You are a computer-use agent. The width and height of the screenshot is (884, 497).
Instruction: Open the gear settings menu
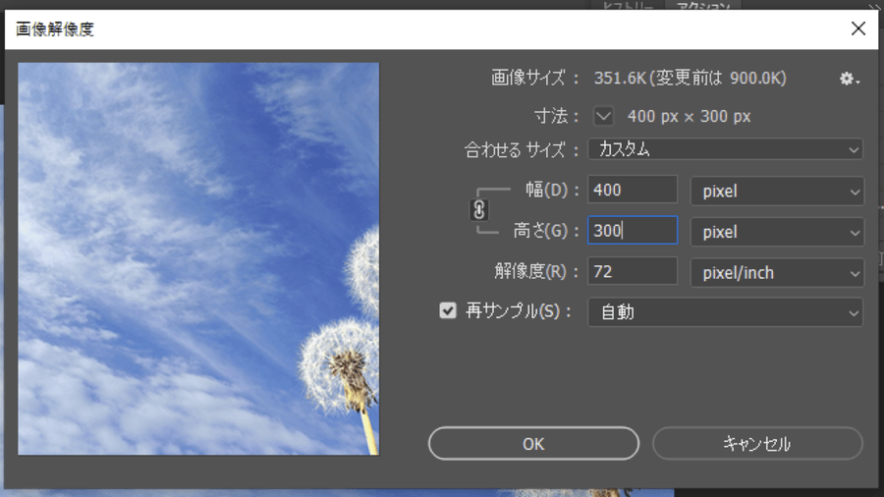[x=849, y=79]
